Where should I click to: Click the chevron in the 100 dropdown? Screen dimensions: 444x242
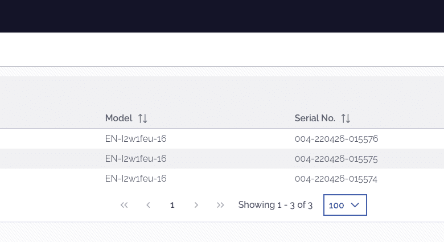point(355,205)
